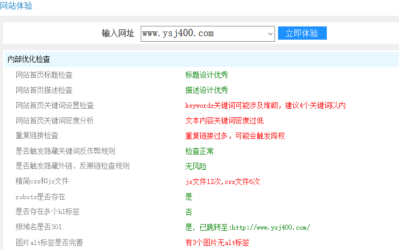
Task: Select 是否触发隐藏关键词反作弊规则 label
Action: [x=66, y=151]
